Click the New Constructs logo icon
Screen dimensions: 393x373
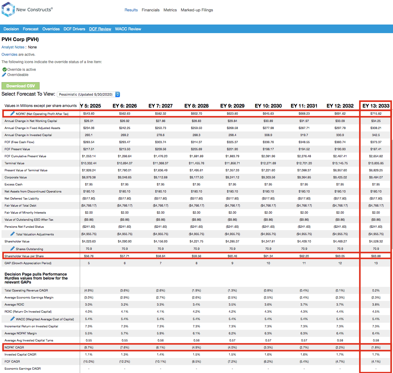(x=8, y=10)
